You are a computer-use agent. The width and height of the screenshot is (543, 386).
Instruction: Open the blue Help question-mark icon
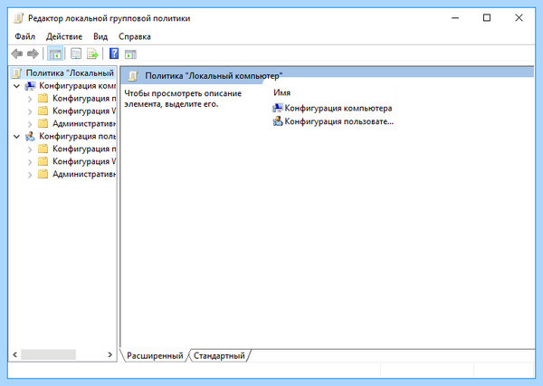(114, 53)
